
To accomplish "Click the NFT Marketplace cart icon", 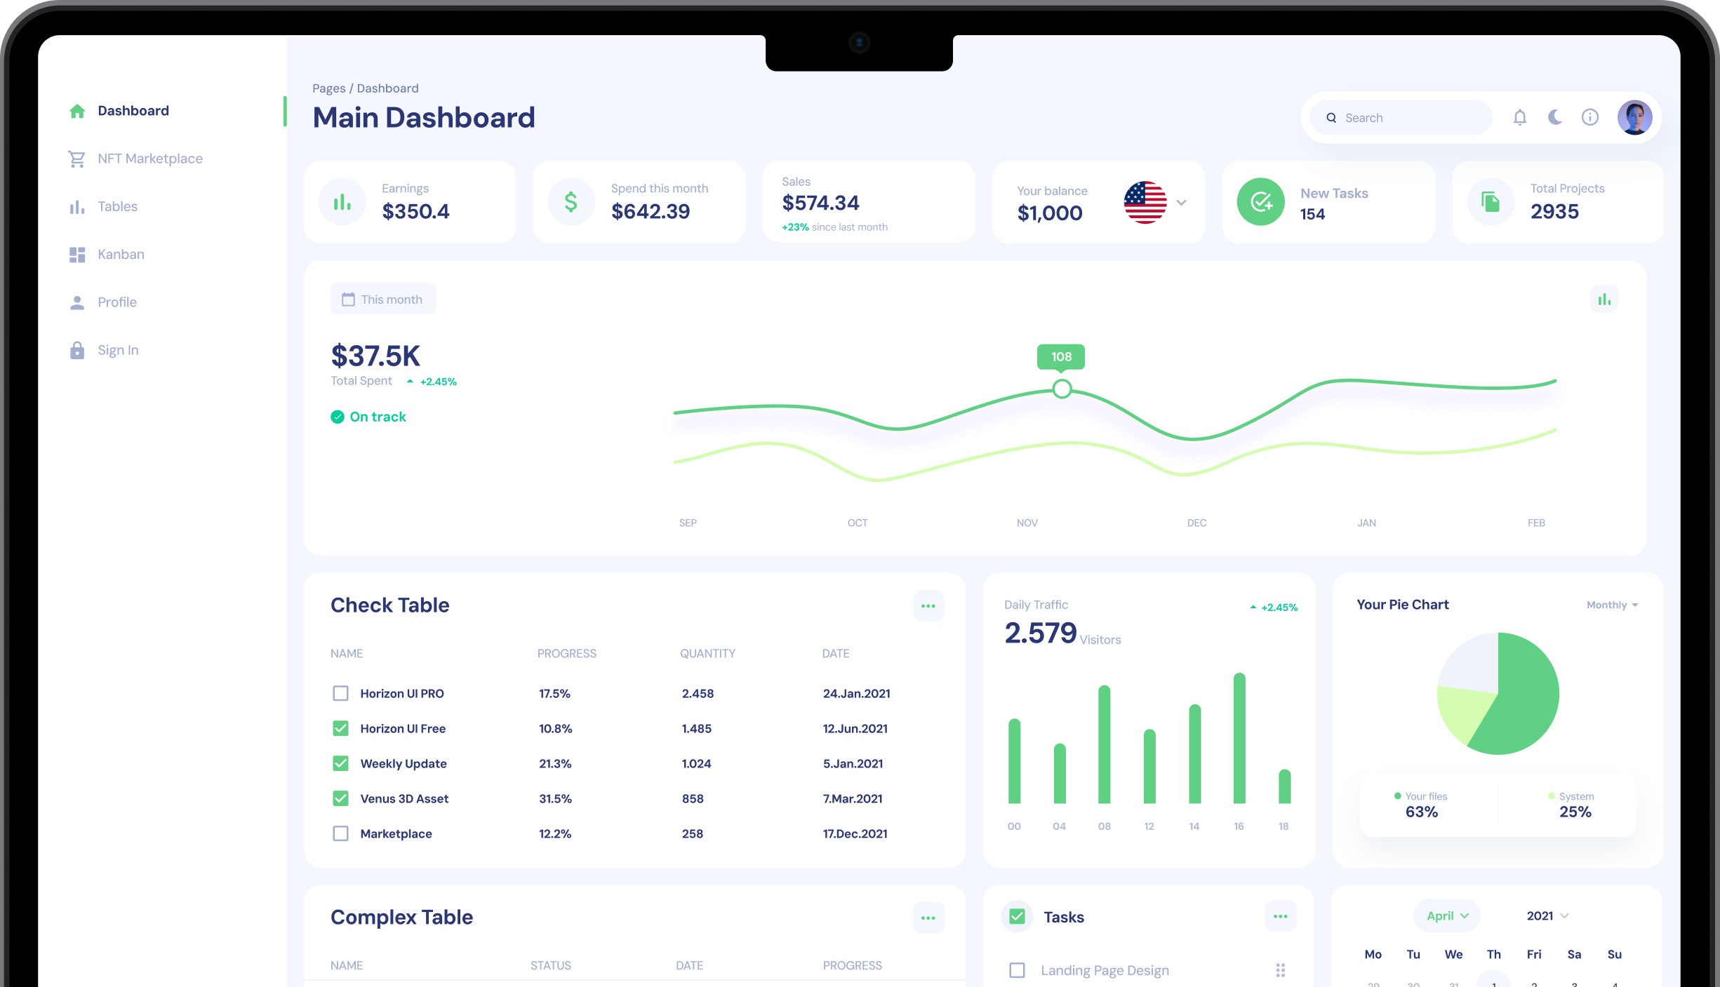I will (77, 159).
